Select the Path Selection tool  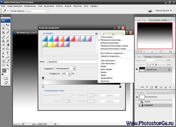coord(3,57)
